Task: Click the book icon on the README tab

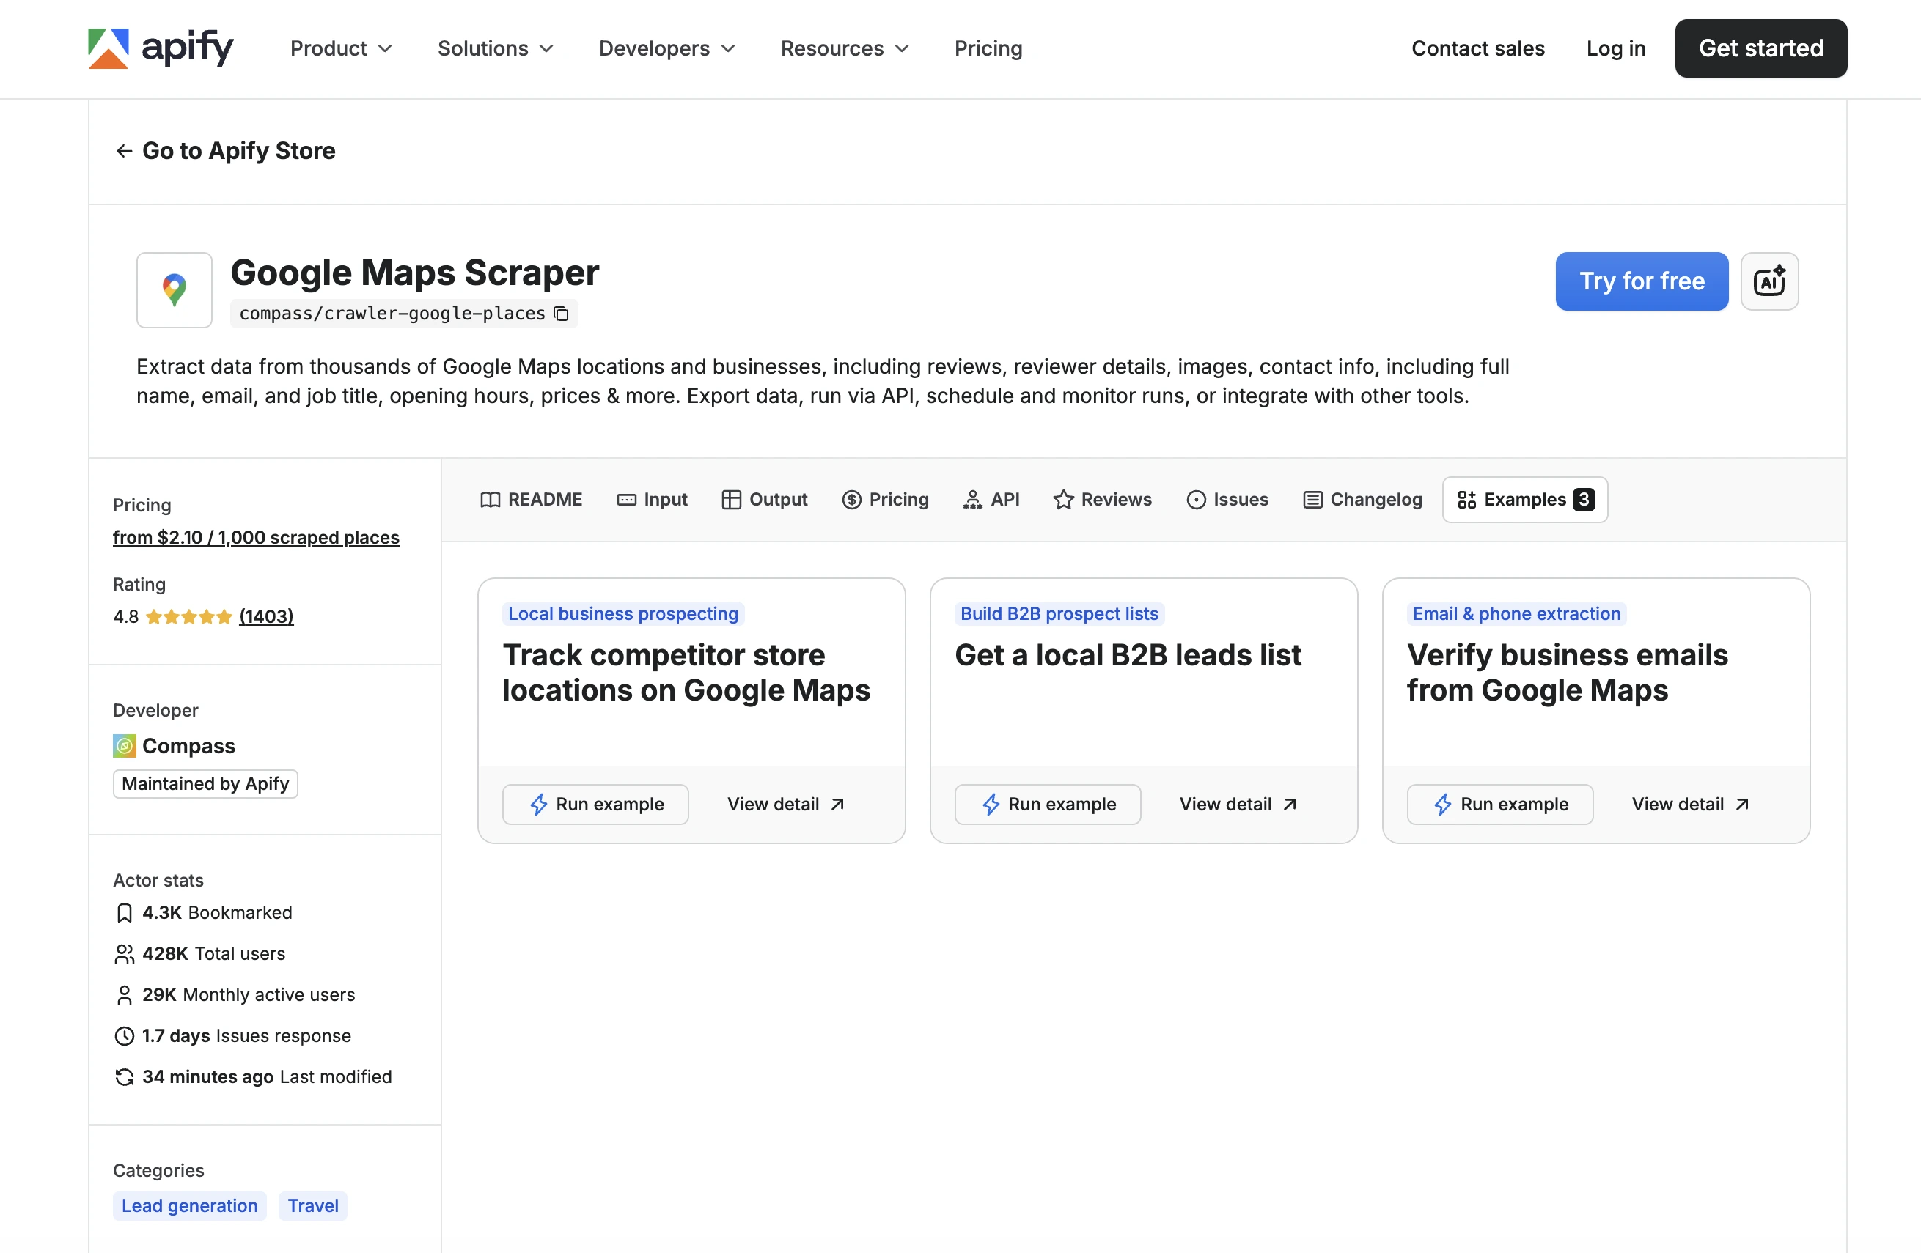Action: click(x=490, y=500)
